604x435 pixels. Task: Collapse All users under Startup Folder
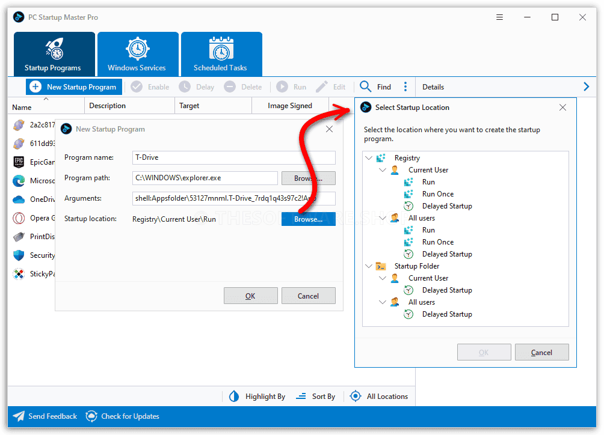[x=383, y=302]
